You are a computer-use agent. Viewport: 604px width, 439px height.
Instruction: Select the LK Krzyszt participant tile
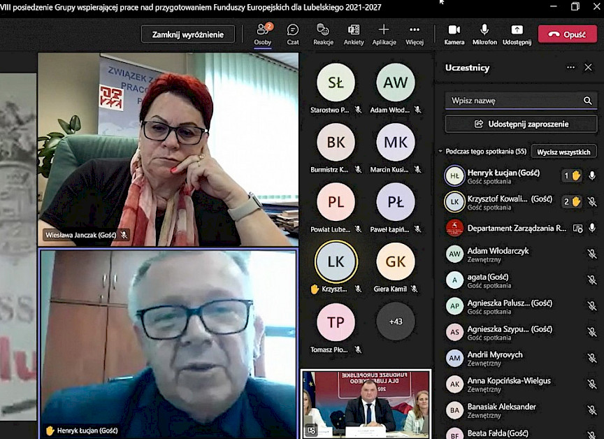336,268
